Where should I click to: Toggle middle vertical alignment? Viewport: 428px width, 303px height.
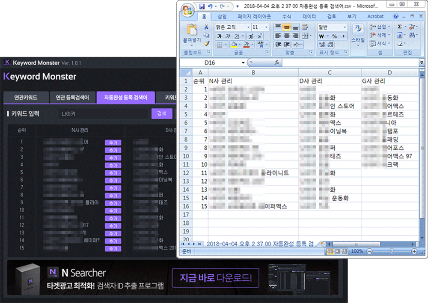(287, 27)
